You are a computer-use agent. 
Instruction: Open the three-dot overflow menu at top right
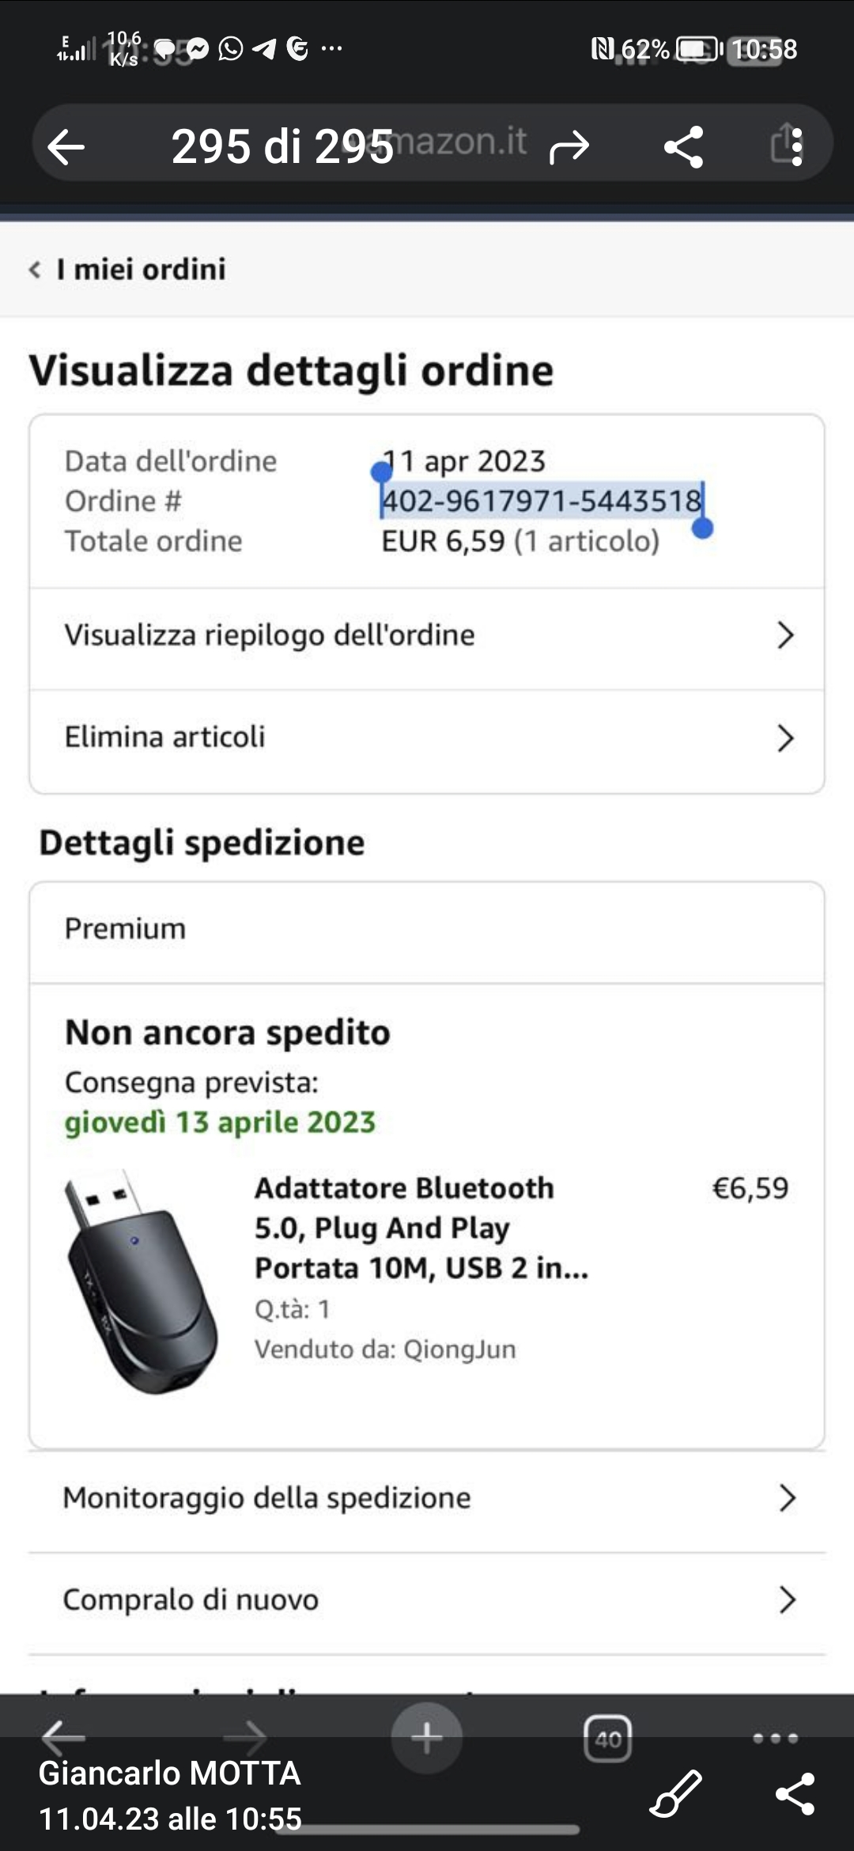click(796, 147)
